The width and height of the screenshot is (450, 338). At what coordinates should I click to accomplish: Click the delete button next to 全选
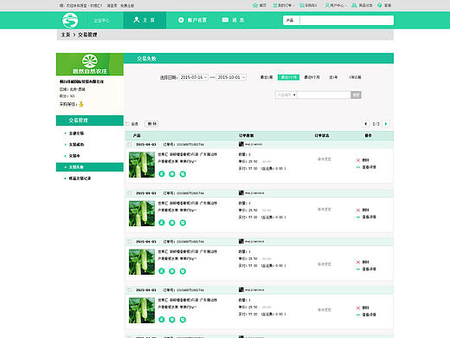click(x=151, y=124)
